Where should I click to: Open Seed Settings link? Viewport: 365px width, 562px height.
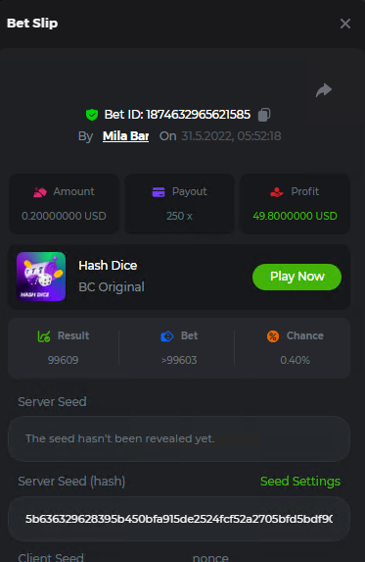coord(300,481)
